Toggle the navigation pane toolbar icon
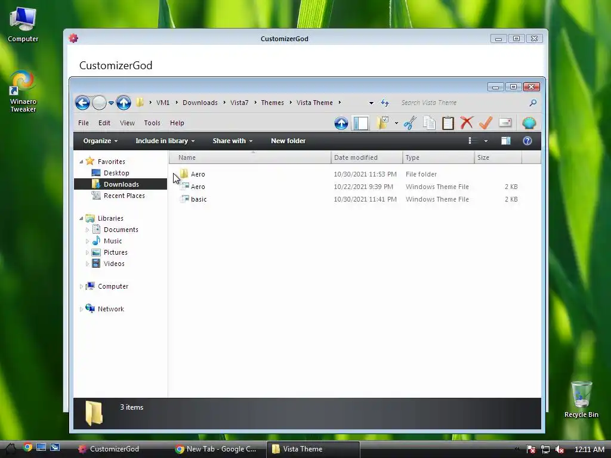Image resolution: width=611 pixels, height=458 pixels. tap(361, 123)
